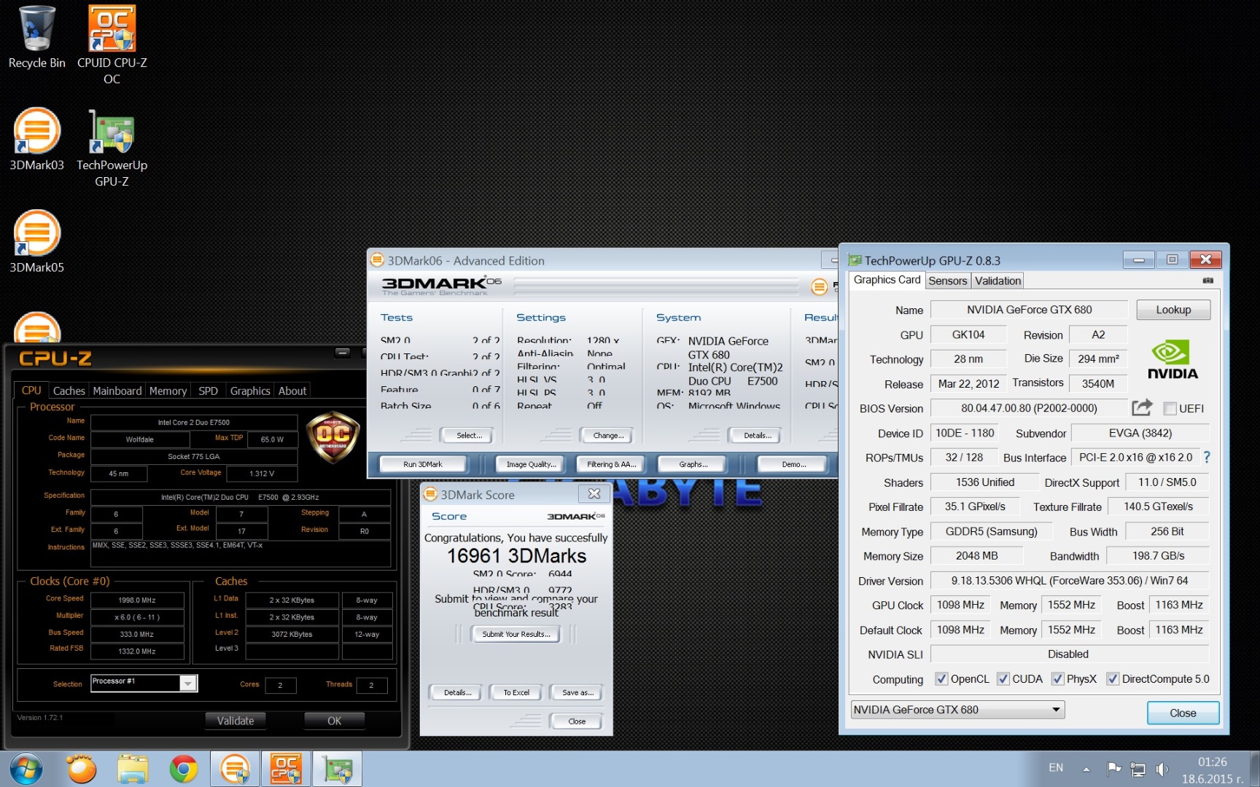Click Submit Your Results button
1260x787 pixels.
click(x=516, y=634)
